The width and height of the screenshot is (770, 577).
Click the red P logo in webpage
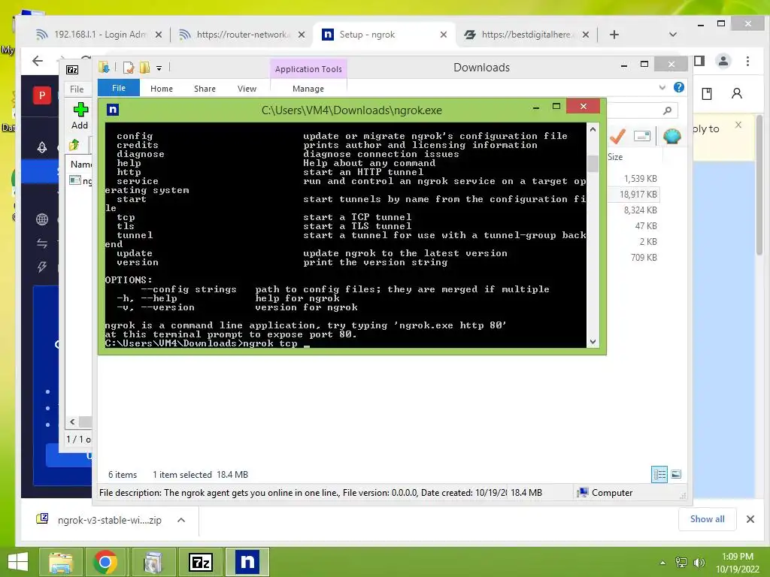click(42, 95)
